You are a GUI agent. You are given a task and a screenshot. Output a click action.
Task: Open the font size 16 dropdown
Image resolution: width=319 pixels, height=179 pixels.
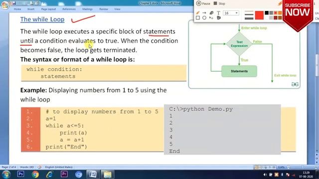(231, 13)
